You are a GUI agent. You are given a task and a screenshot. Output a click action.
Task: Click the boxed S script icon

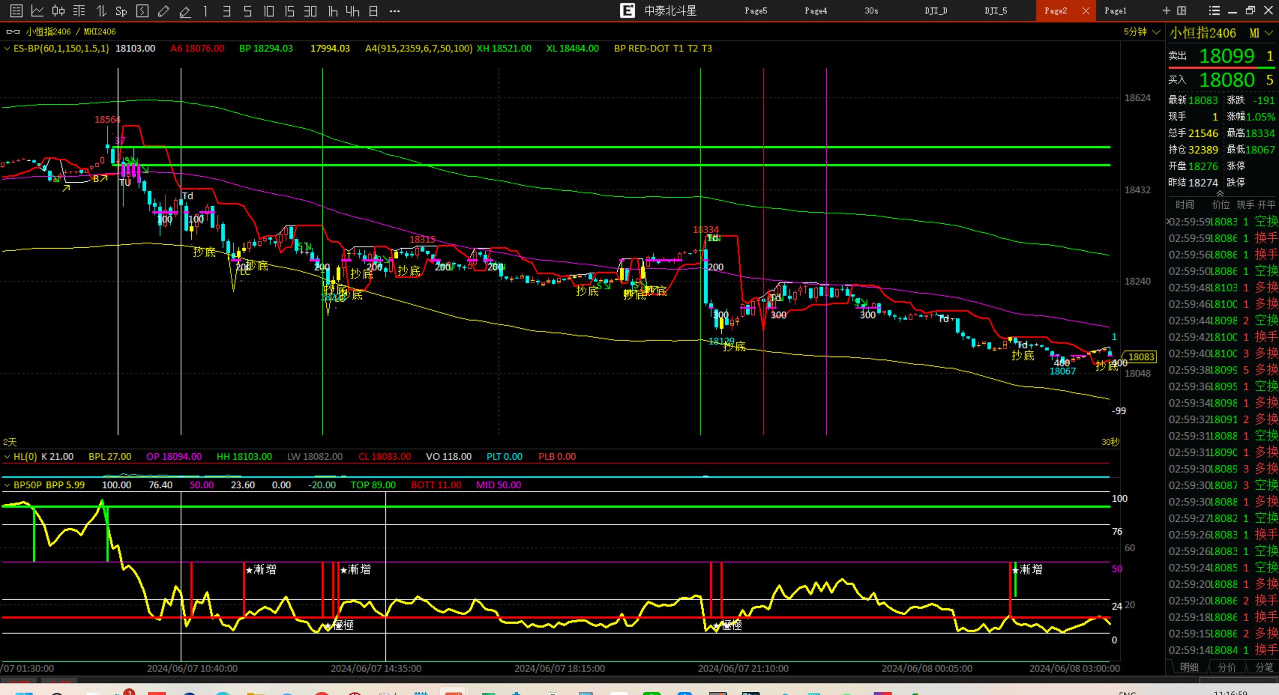coord(142,11)
